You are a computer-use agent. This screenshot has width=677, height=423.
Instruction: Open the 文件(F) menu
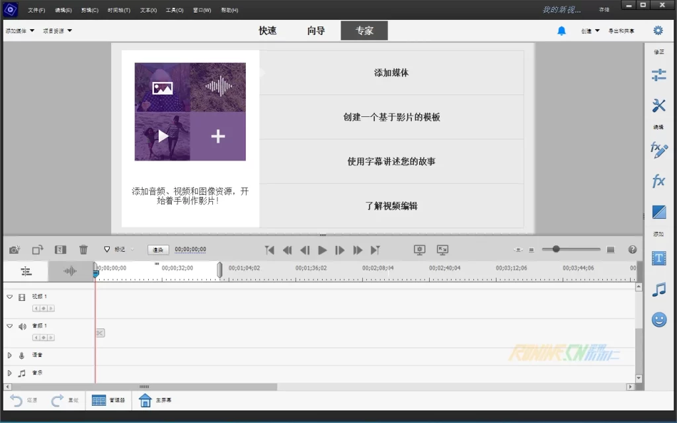36,10
